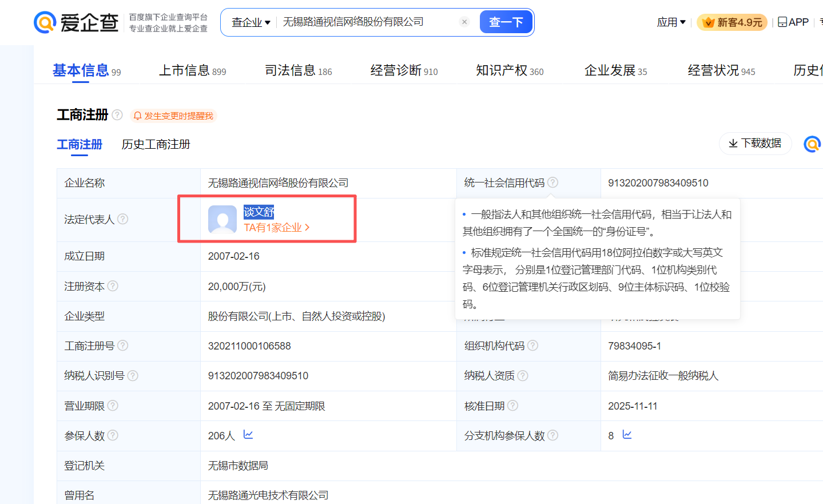Click the name 谈文舒
Image resolution: width=823 pixels, height=504 pixels.
(259, 212)
